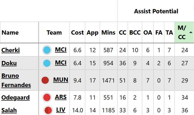Click Cherki's Manchester City team badge icon
Screen dimensions: 194x115
pos(47,50)
